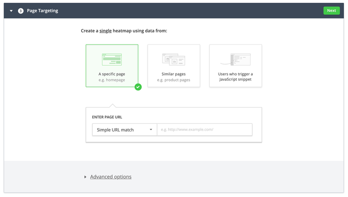Screen dimensions: 348x197
Task: Click the JavaScript snippet code icon
Action: 235,59
